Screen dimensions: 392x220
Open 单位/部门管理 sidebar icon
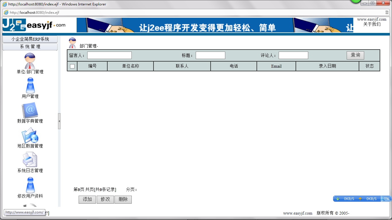pyautogui.click(x=30, y=60)
